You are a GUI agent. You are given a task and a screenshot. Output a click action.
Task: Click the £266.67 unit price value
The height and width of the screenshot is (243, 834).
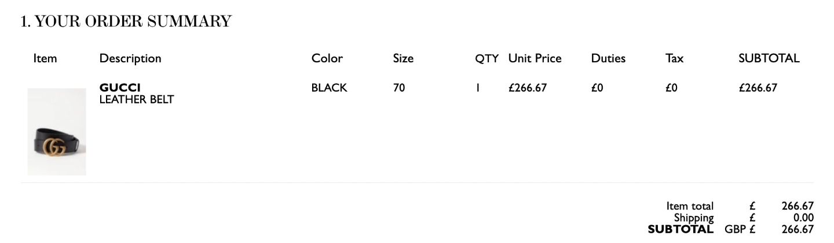click(x=528, y=88)
